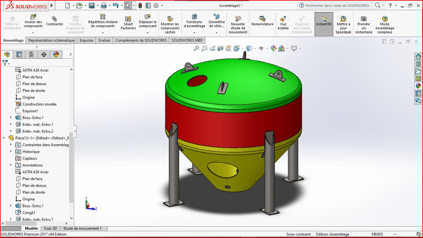This screenshot has height=238, width=423.
Task: Open the SOLIDWORKS MBD tab
Action: point(187,40)
